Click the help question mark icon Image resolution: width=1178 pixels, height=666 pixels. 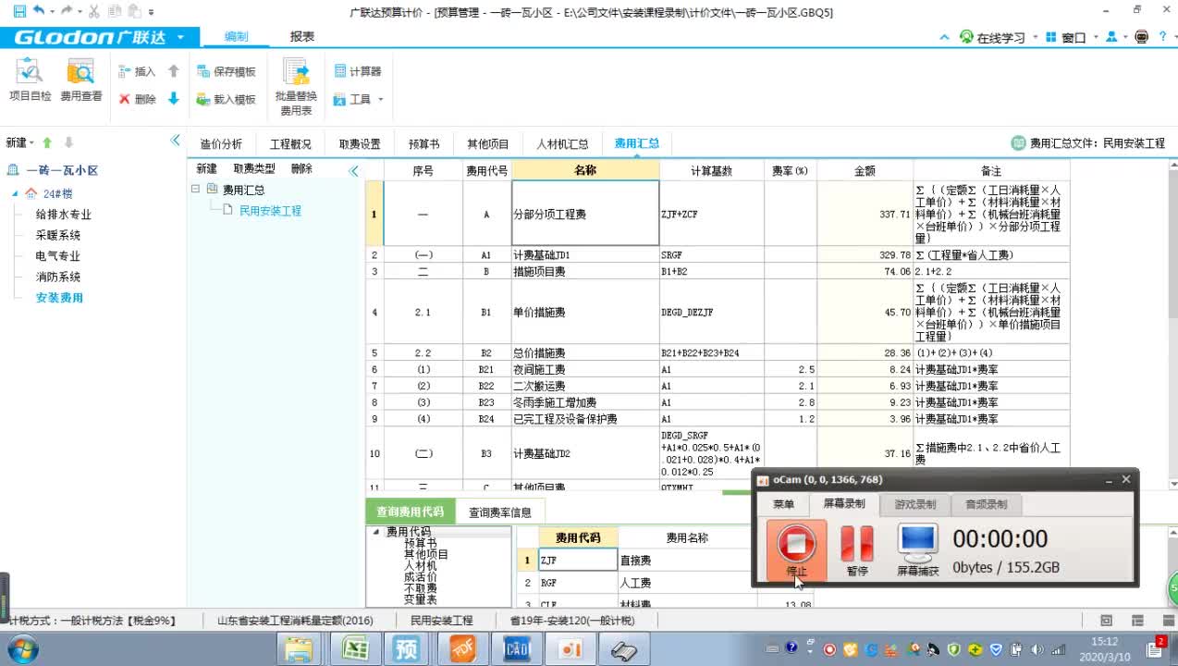click(x=1162, y=37)
